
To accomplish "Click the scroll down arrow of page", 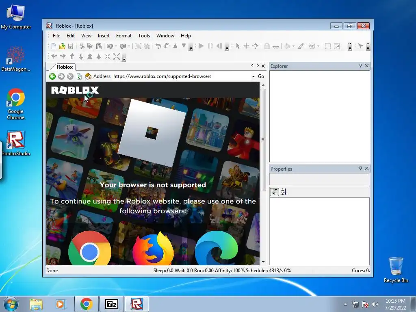I will 263,262.
